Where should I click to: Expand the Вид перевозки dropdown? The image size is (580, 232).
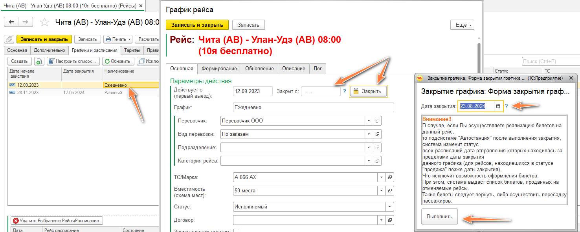(x=368, y=134)
